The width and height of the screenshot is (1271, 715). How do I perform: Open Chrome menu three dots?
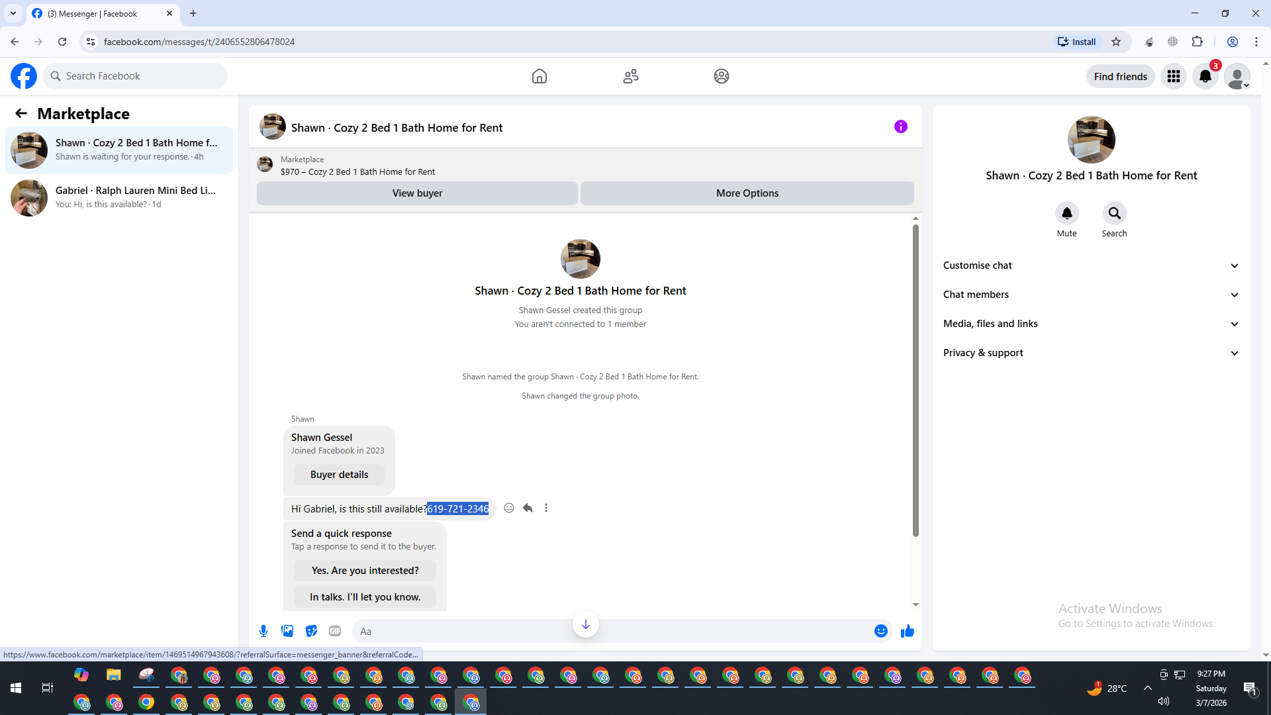[x=1256, y=42]
